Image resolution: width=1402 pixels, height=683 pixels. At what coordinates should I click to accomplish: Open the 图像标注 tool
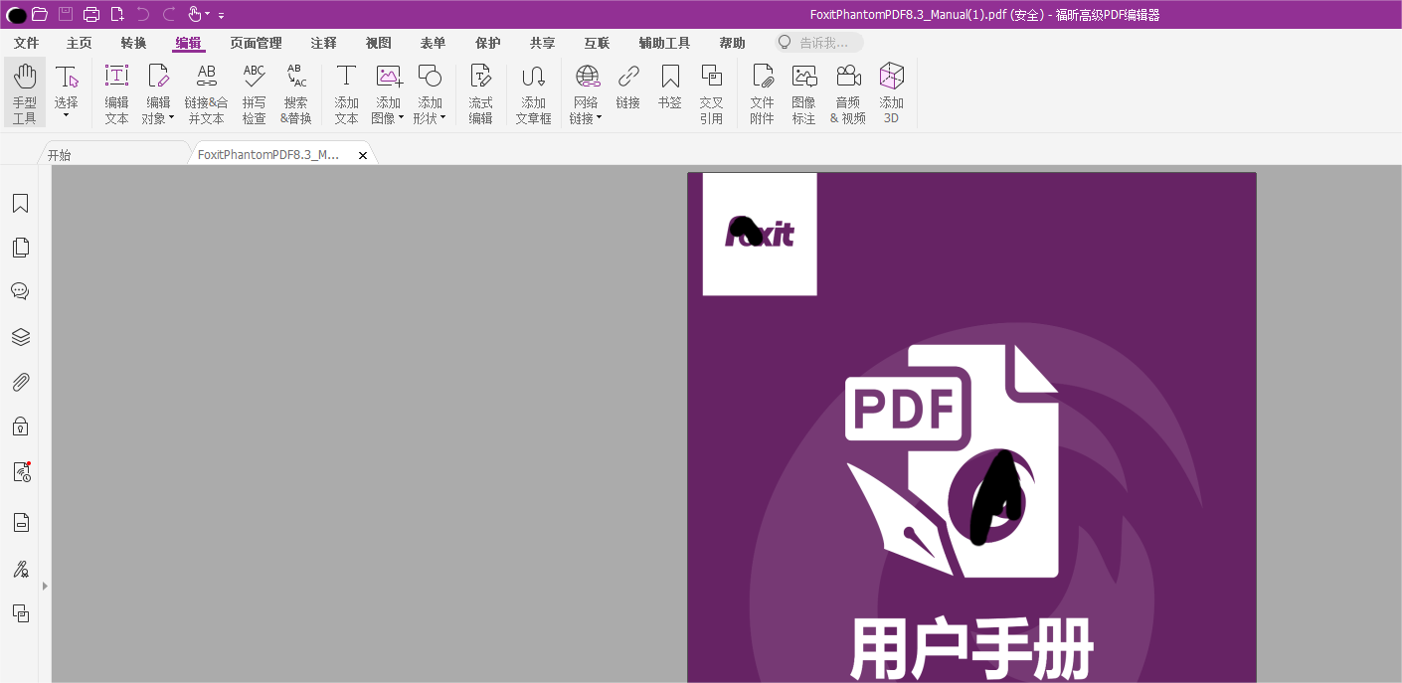click(x=804, y=92)
